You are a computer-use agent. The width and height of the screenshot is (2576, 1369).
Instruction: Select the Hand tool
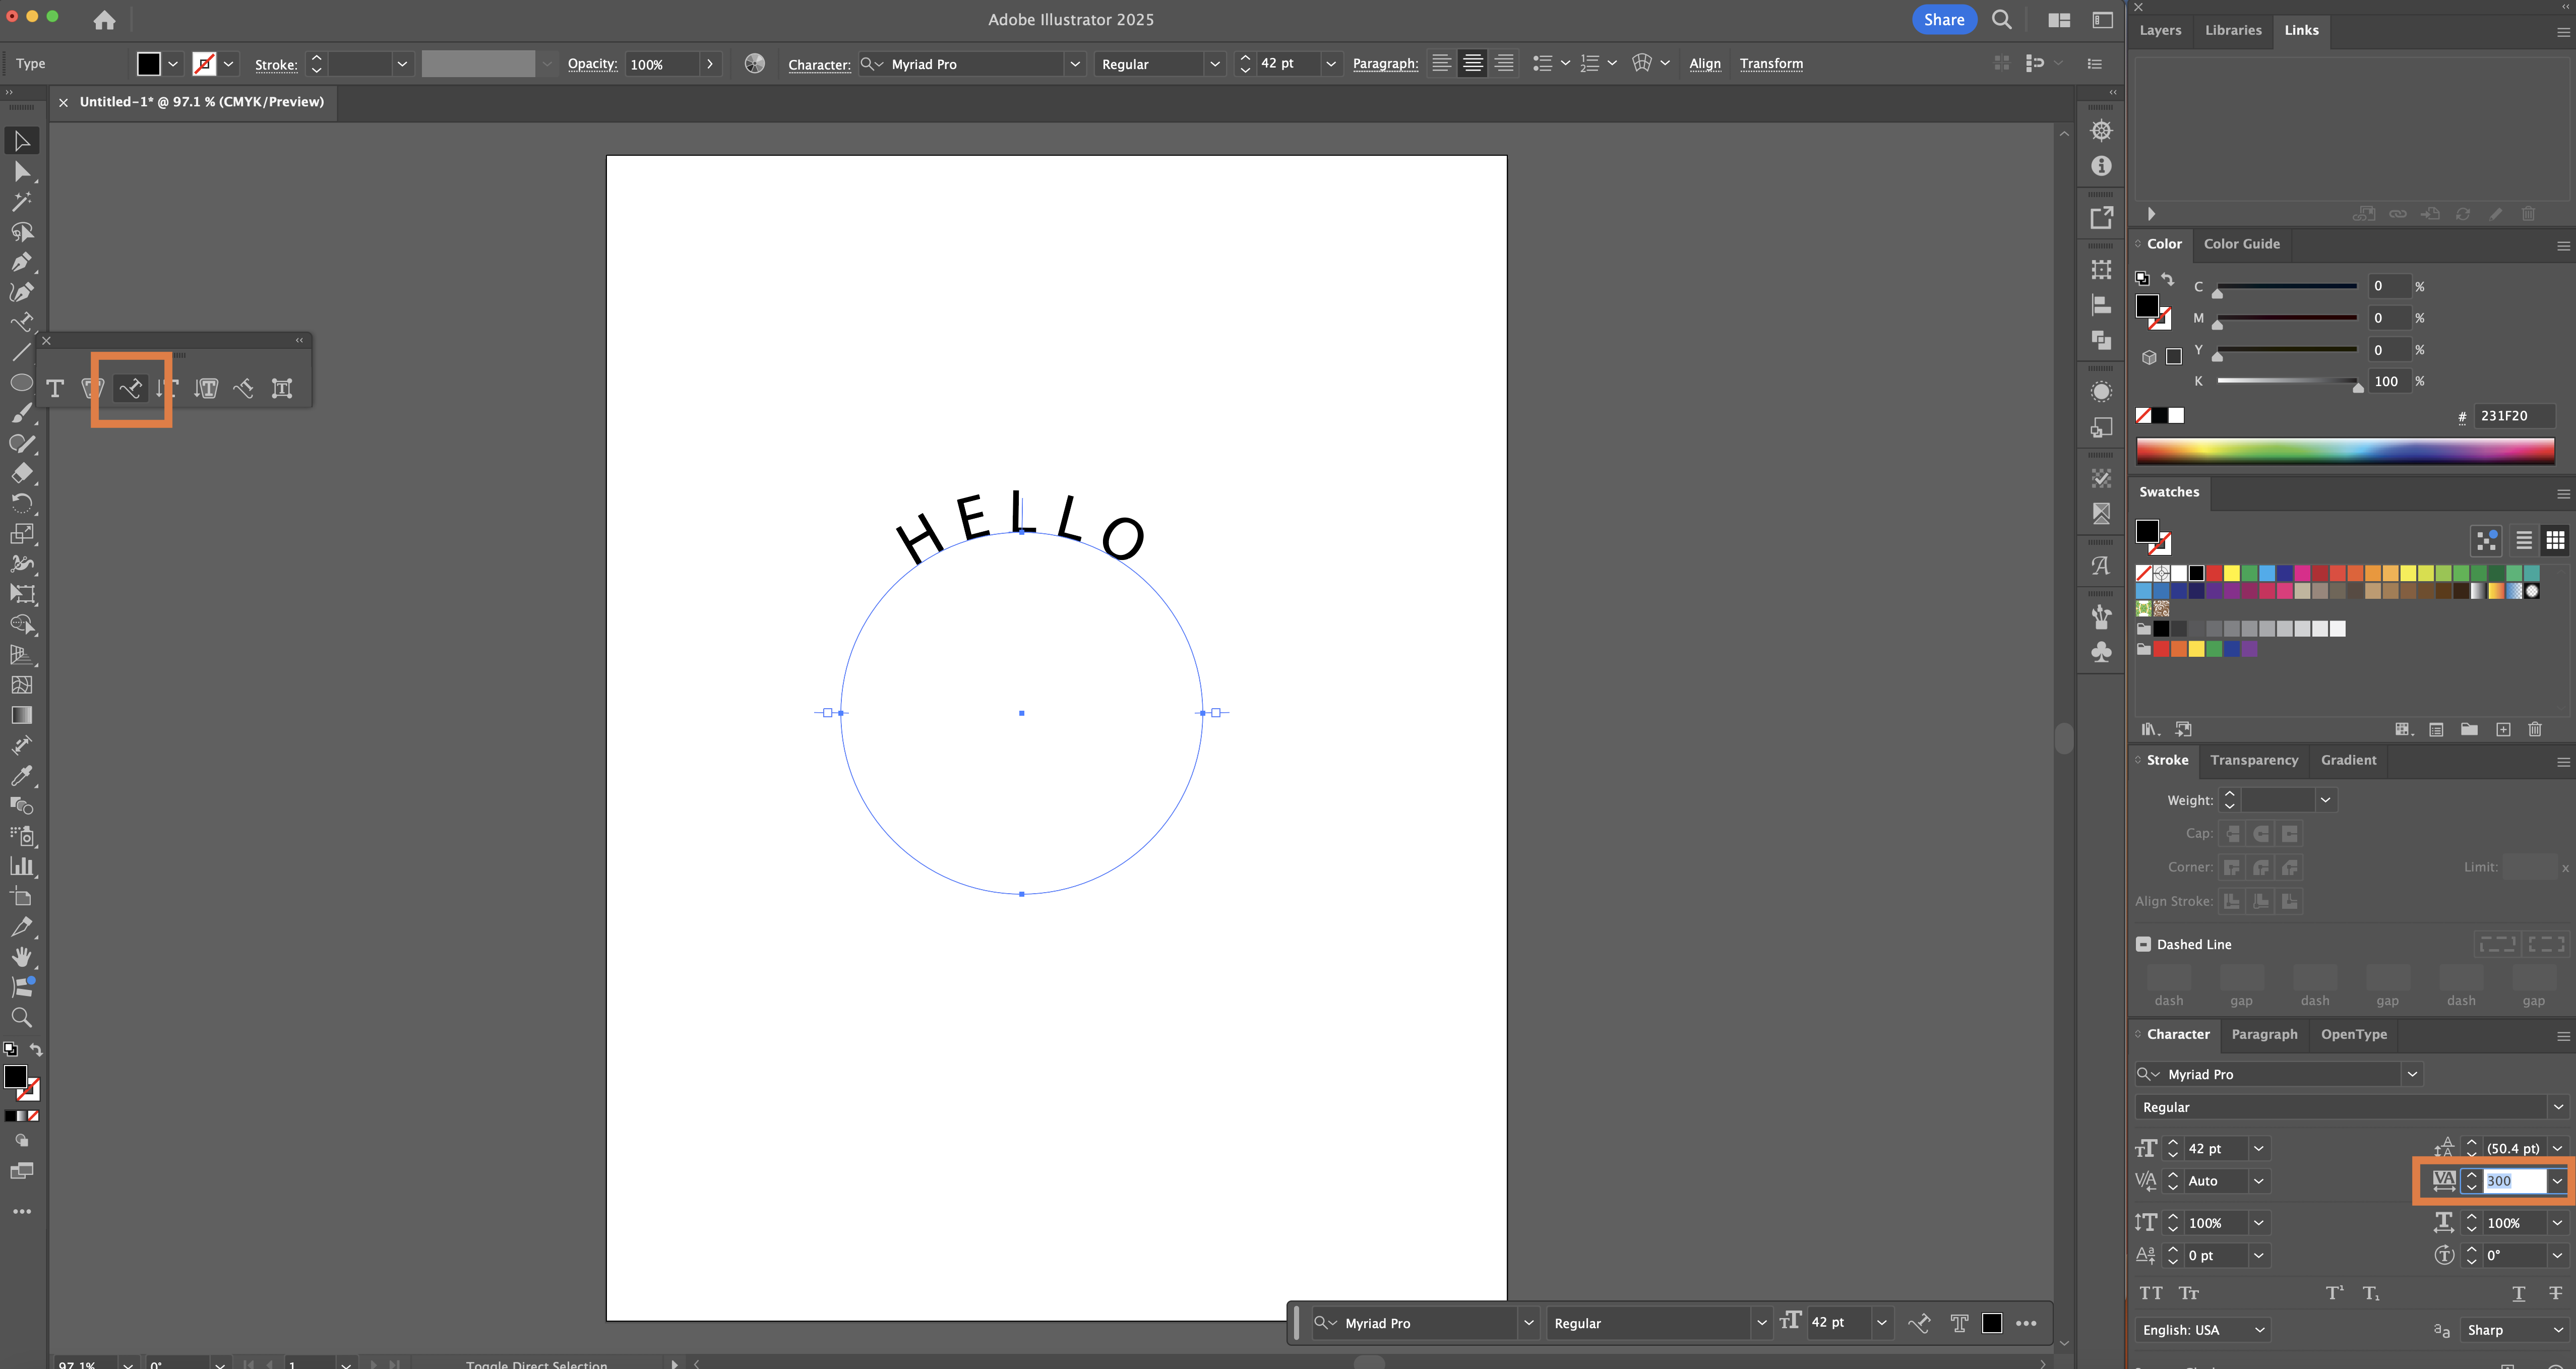point(22,956)
